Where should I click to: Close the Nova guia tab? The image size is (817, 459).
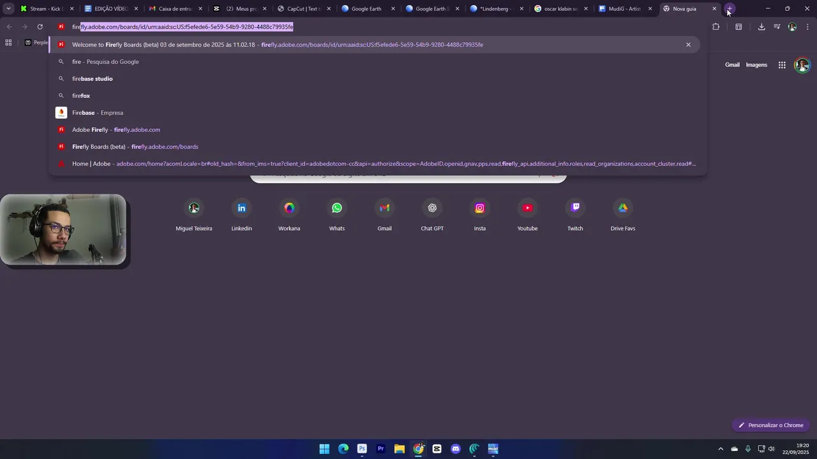(714, 9)
